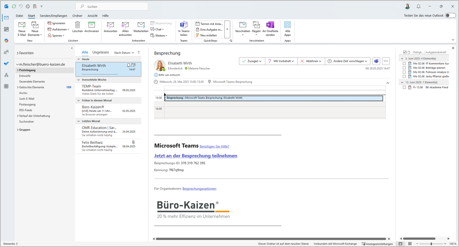The height and width of the screenshot is (247, 459).
Task: Open the Zusagen accept dropdown
Action: [252, 61]
